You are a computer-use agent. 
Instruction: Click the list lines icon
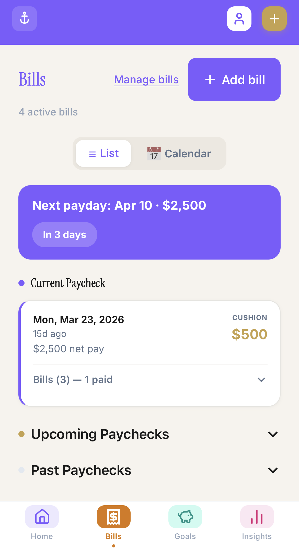click(x=92, y=153)
